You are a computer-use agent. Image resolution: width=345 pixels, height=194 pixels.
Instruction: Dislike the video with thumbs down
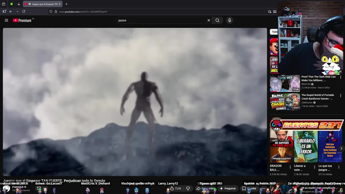(188, 188)
